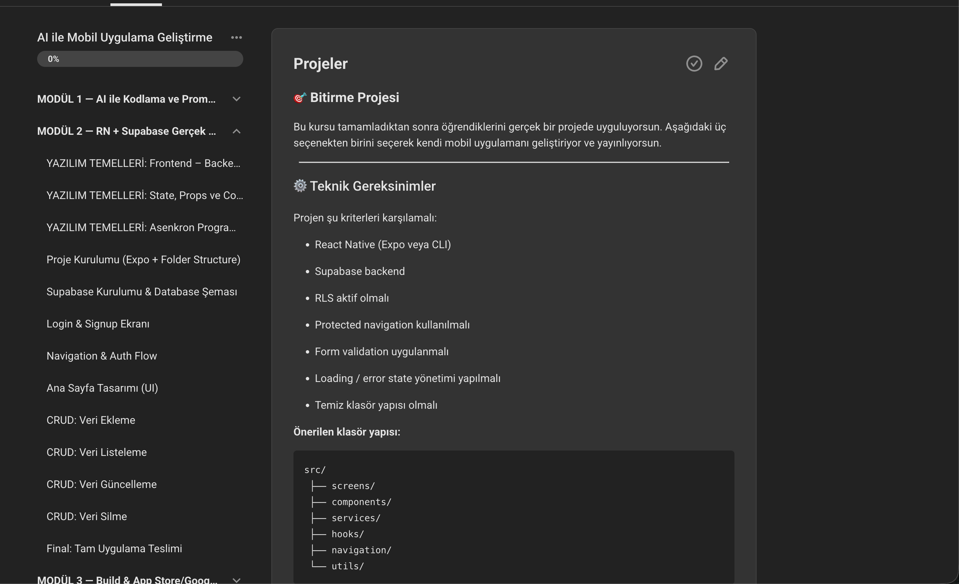Expand MODÜL 1 chevron
The image size is (959, 584).
coord(236,99)
